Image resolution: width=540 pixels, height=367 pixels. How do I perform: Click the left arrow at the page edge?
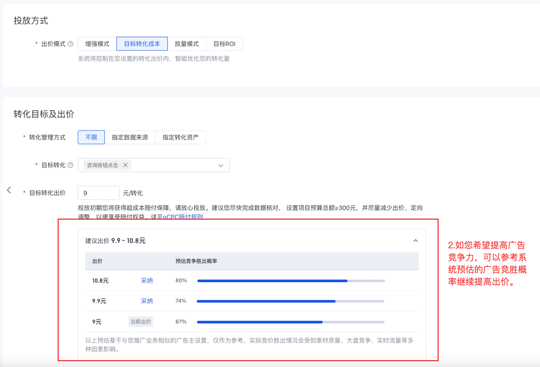click(x=9, y=190)
